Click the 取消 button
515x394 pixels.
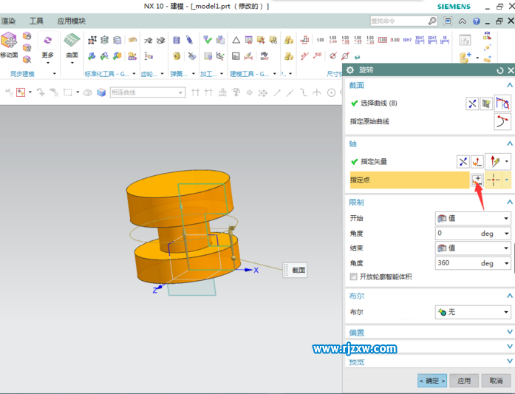496,381
